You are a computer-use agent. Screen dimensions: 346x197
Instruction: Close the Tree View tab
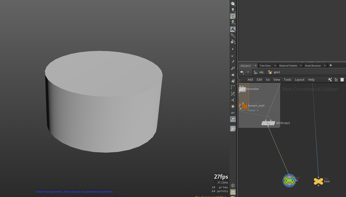click(275, 65)
